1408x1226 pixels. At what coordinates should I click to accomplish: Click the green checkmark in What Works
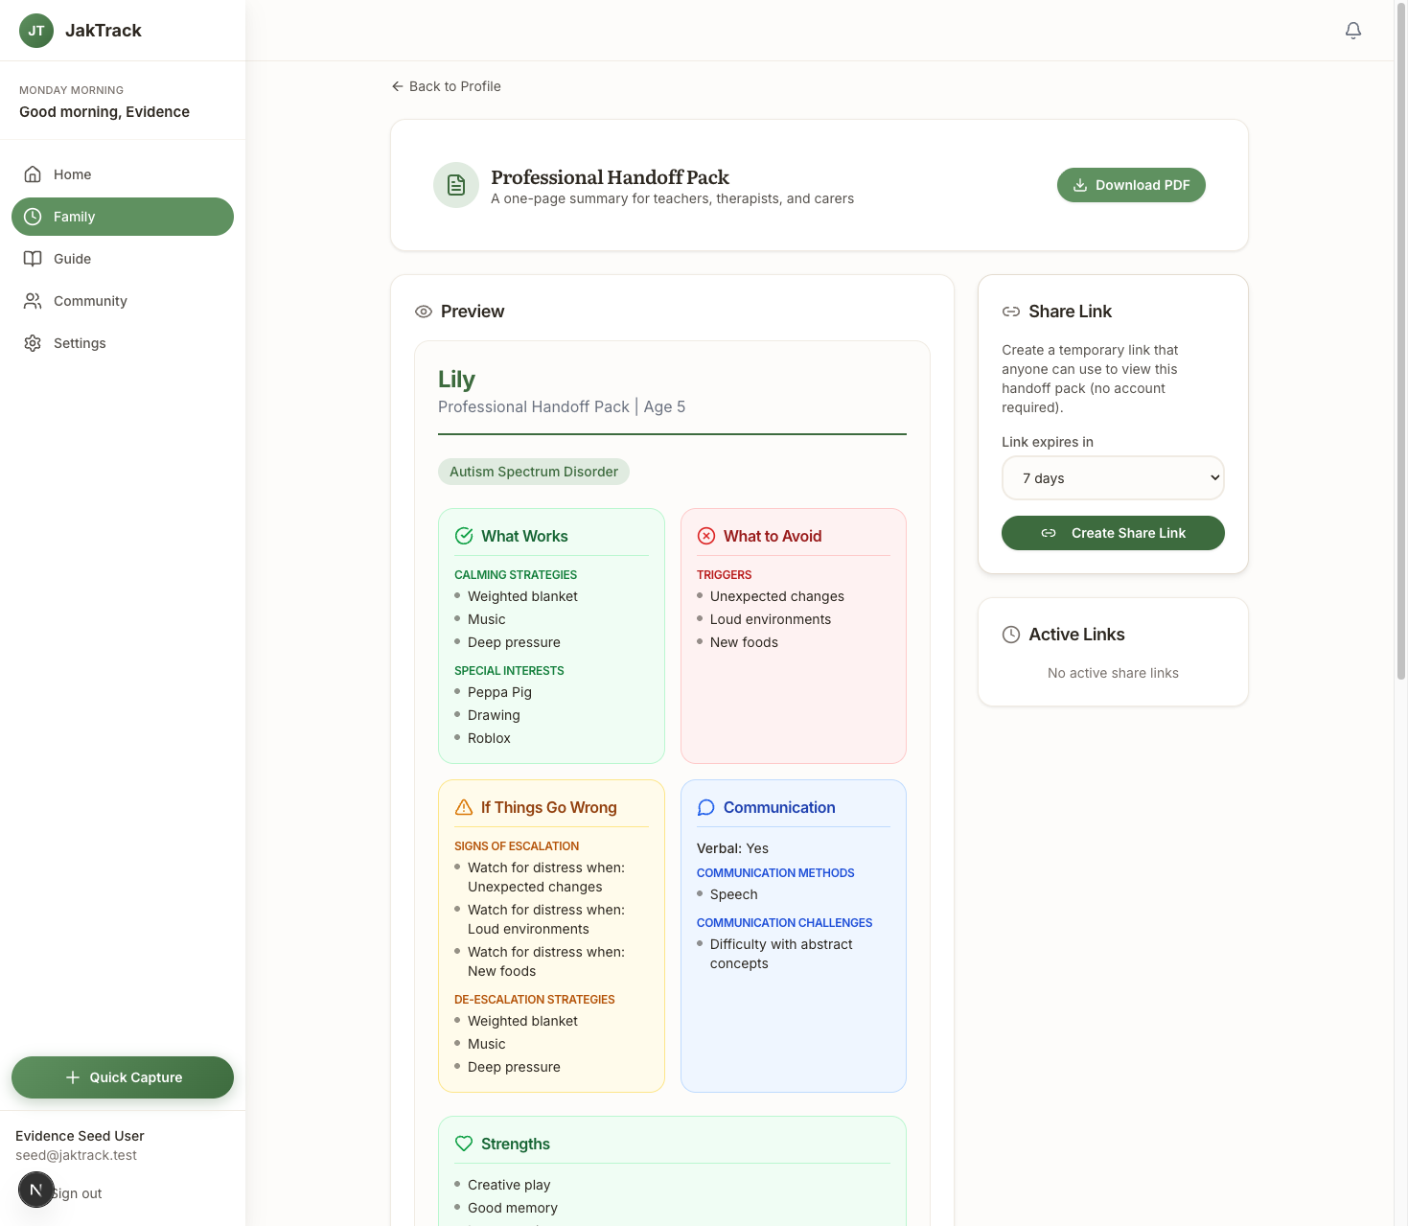click(x=464, y=536)
